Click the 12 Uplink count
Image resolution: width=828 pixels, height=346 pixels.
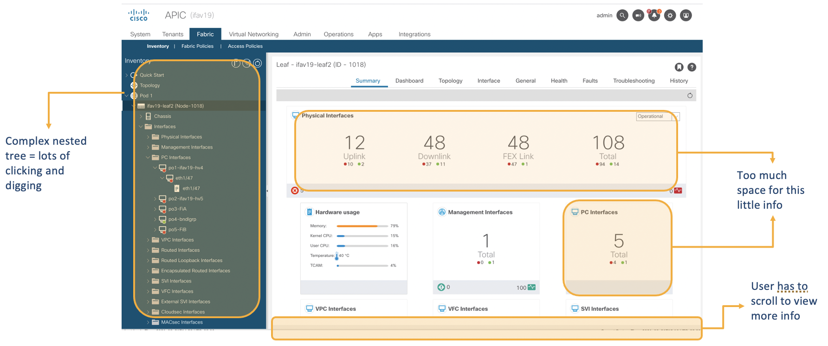(x=354, y=143)
